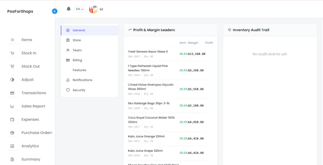Image resolution: width=323 pixels, height=165 pixels.
Task: Click the No audit events yet message
Action: coord(270,54)
